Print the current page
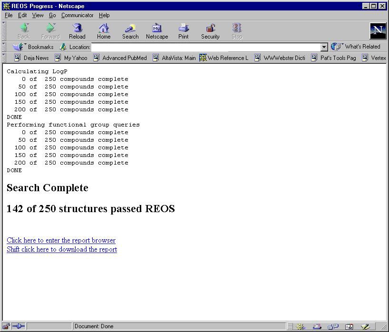The height and width of the screenshot is (332, 389). tap(184, 31)
